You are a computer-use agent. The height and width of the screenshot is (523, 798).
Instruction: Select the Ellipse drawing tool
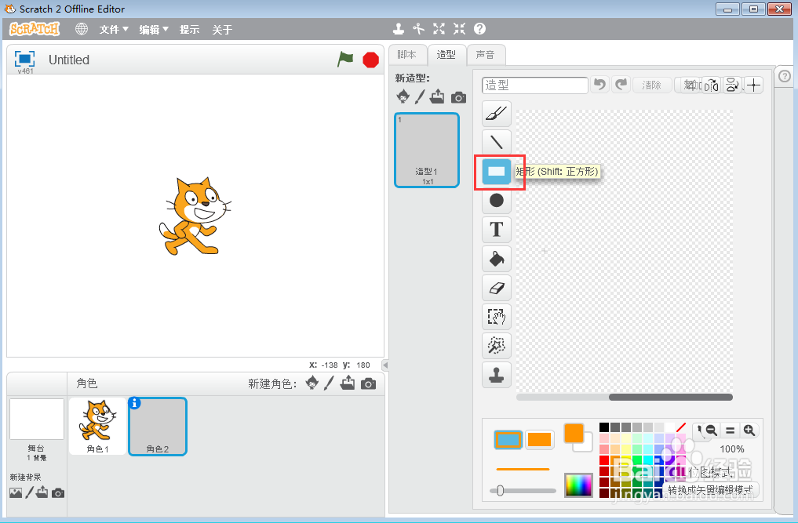tap(496, 200)
